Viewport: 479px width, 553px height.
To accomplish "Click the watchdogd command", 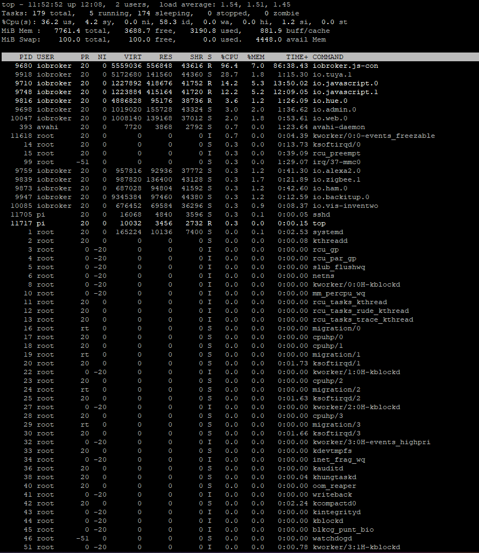I will point(332,539).
